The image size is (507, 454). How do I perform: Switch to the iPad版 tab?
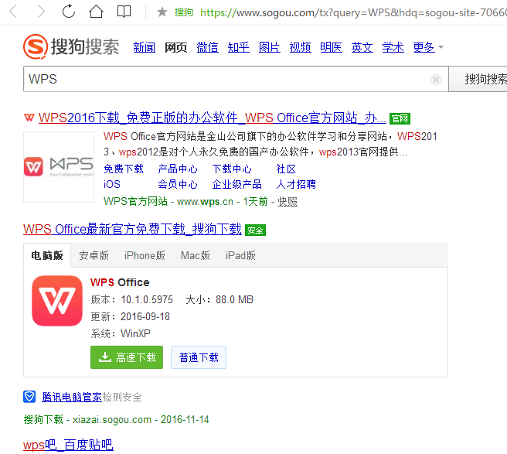coord(240,255)
